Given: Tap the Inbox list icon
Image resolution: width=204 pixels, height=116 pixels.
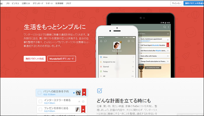Looking at the screenshot, I should 101,57.
